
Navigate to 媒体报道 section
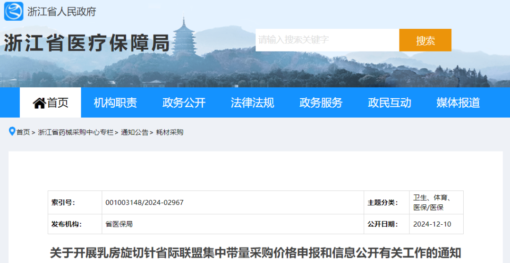point(458,102)
